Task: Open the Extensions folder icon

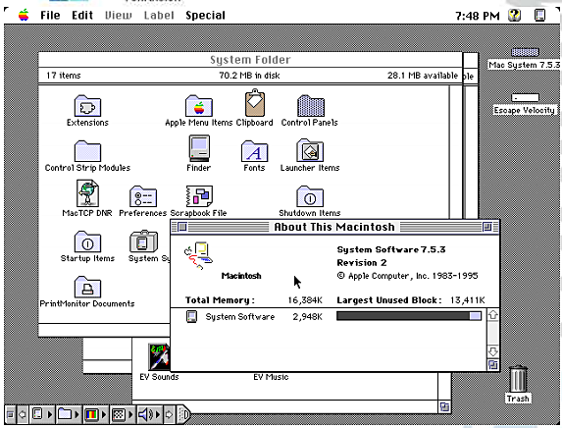Action: click(88, 106)
